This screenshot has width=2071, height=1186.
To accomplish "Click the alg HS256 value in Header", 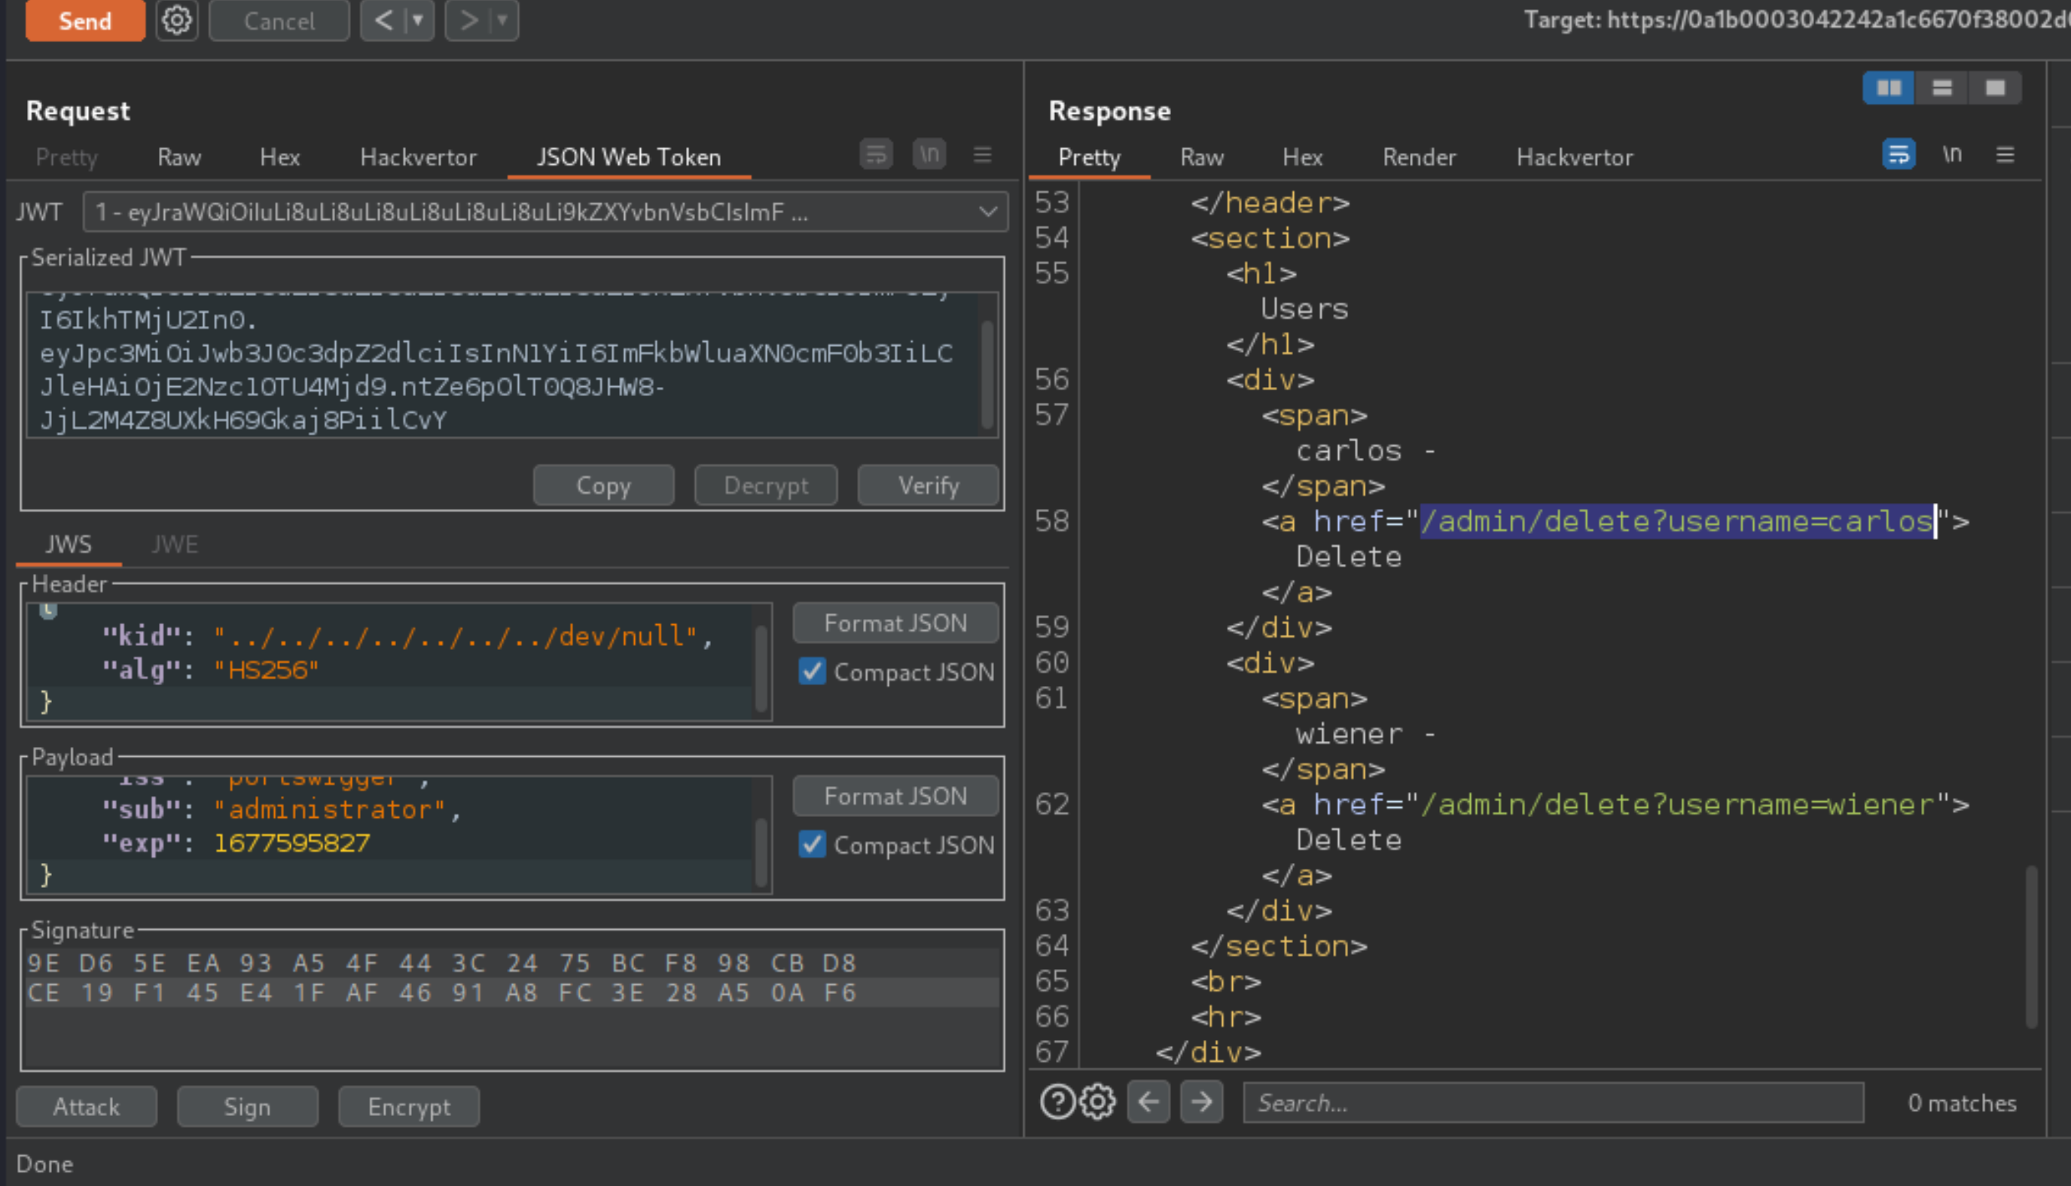I will pos(266,670).
